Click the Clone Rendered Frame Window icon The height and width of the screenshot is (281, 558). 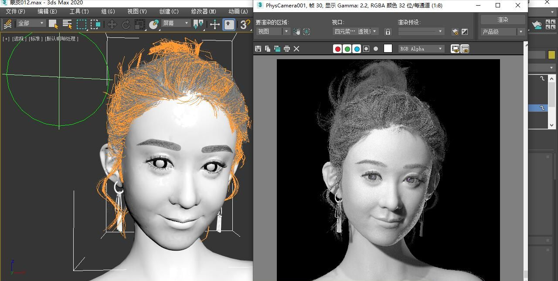(x=277, y=49)
